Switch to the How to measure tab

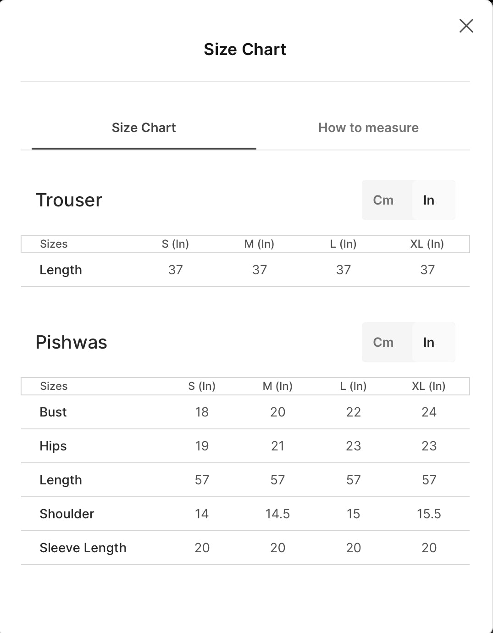368,128
